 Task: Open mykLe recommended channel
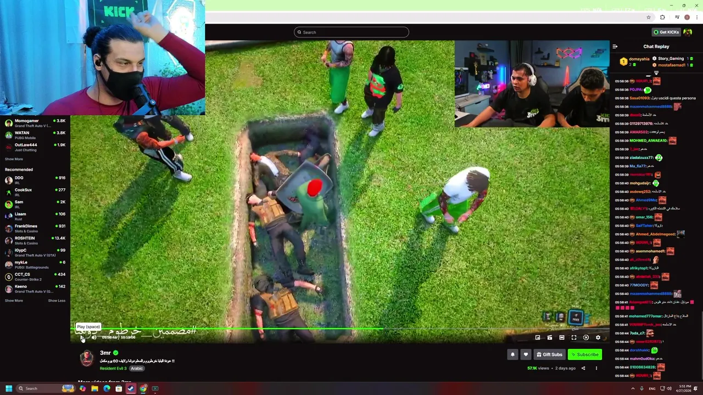(35, 264)
